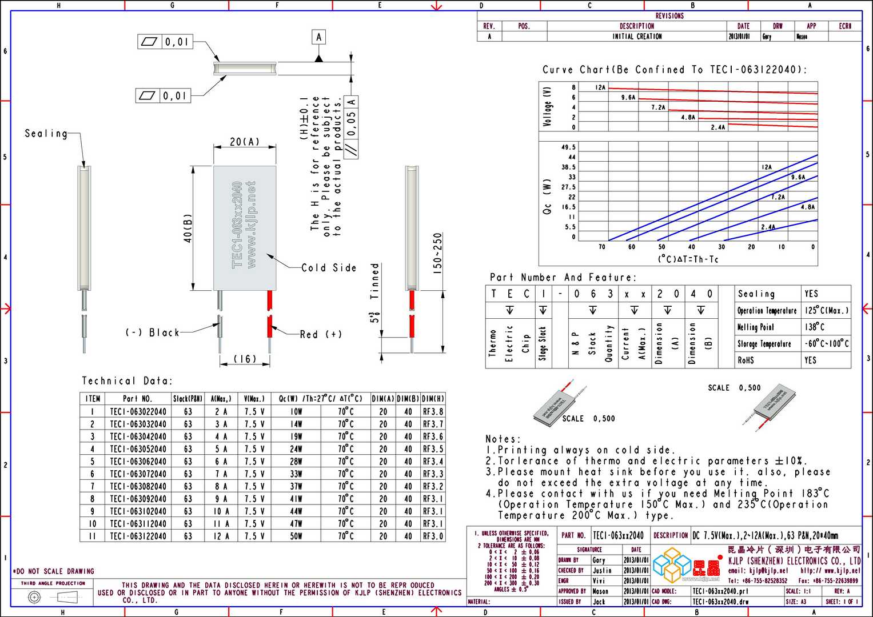This screenshot has height=617, width=873.
Task: Click 'KJLP (SHENZHEN) ELECTRONICS CO., LTD' company name
Action: (x=794, y=561)
